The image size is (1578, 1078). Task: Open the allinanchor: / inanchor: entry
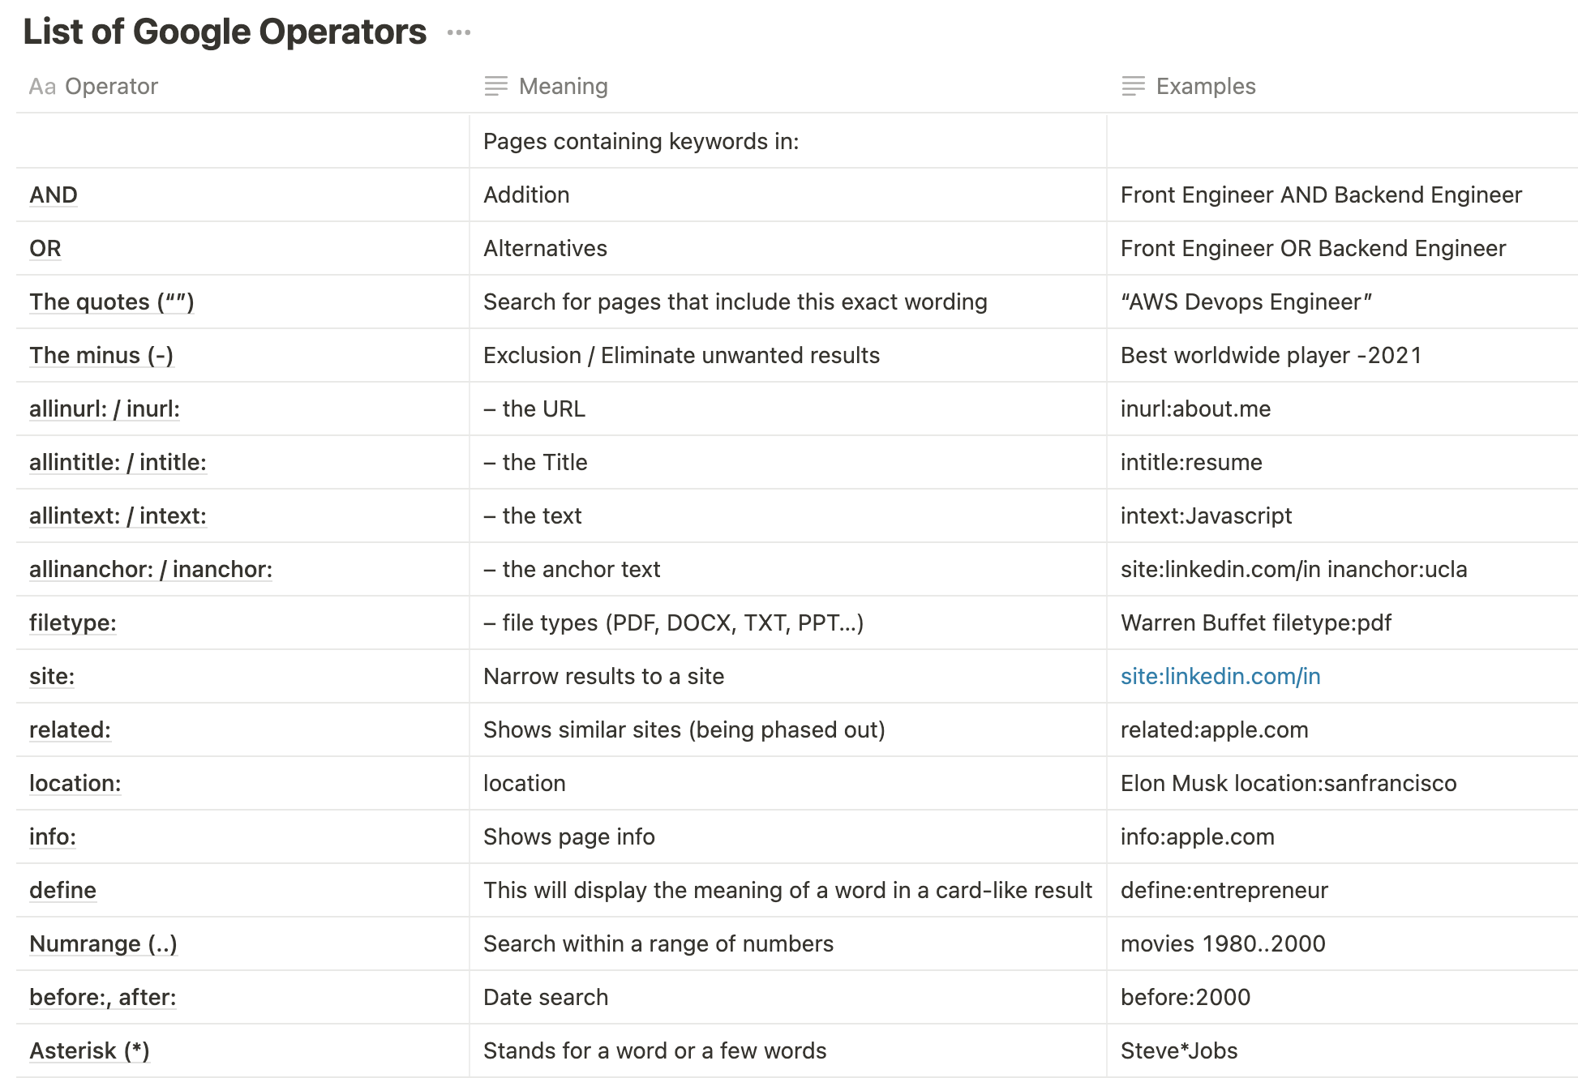(x=151, y=570)
